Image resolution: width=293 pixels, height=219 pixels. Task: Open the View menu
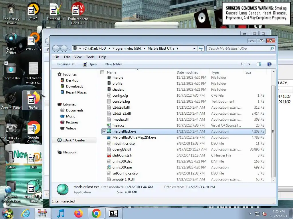[x=78, y=57]
